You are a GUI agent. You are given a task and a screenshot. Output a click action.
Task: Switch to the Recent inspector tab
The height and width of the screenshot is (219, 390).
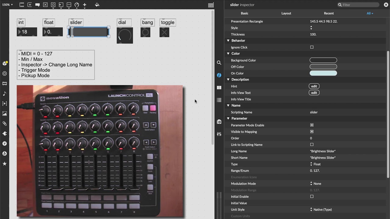[x=329, y=13]
